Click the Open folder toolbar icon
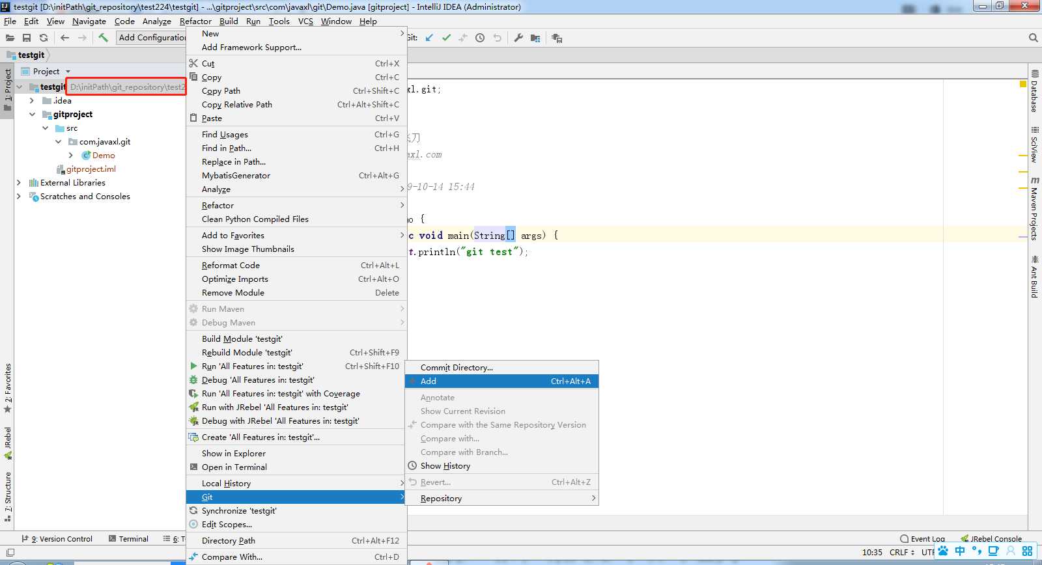The height and width of the screenshot is (565, 1042). tap(10, 38)
